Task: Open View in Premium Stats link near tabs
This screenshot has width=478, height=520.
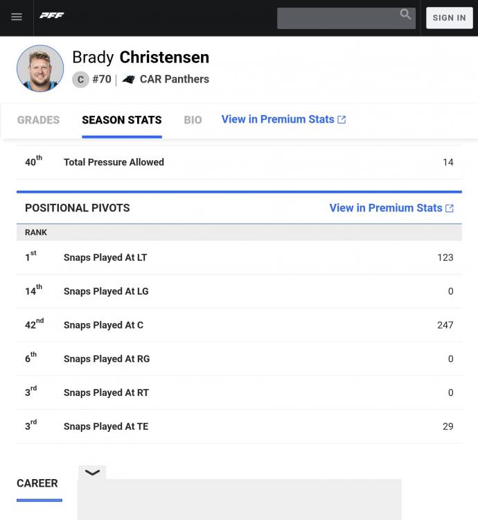Action: click(x=278, y=119)
